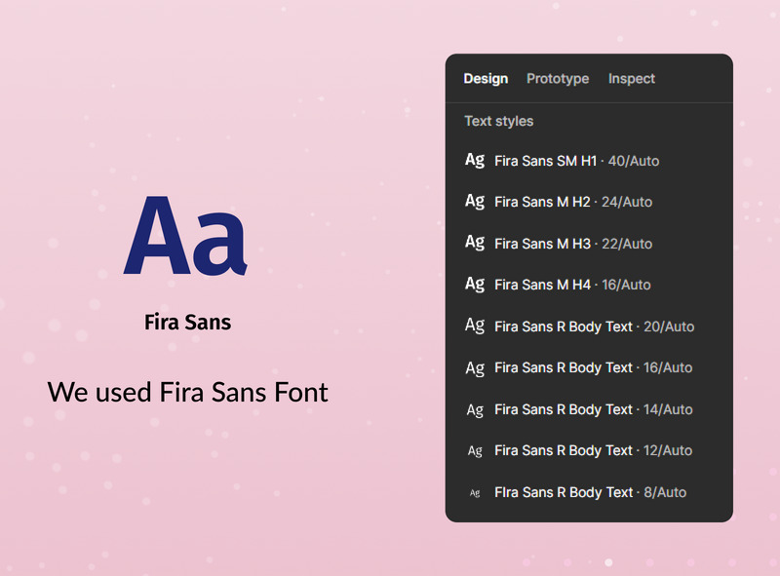Switch to the Design tab
Image resolution: width=780 pixels, height=576 pixels.
[486, 79]
